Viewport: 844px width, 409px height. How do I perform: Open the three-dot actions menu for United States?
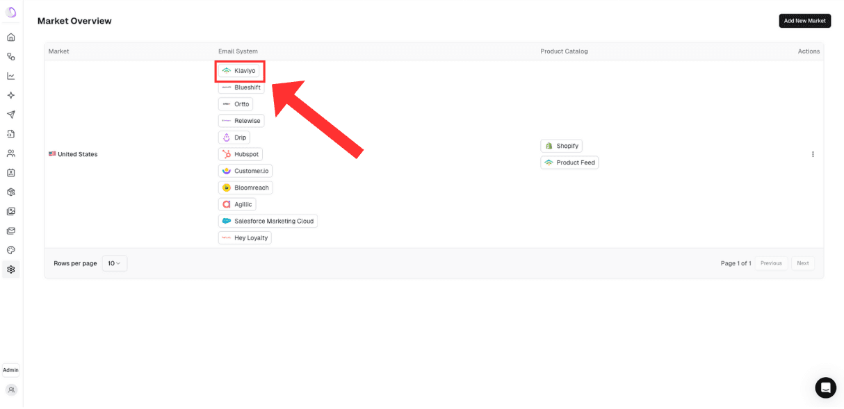tap(813, 154)
